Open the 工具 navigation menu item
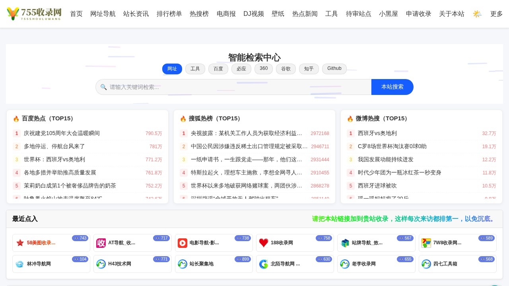509x286 pixels. 332,14
